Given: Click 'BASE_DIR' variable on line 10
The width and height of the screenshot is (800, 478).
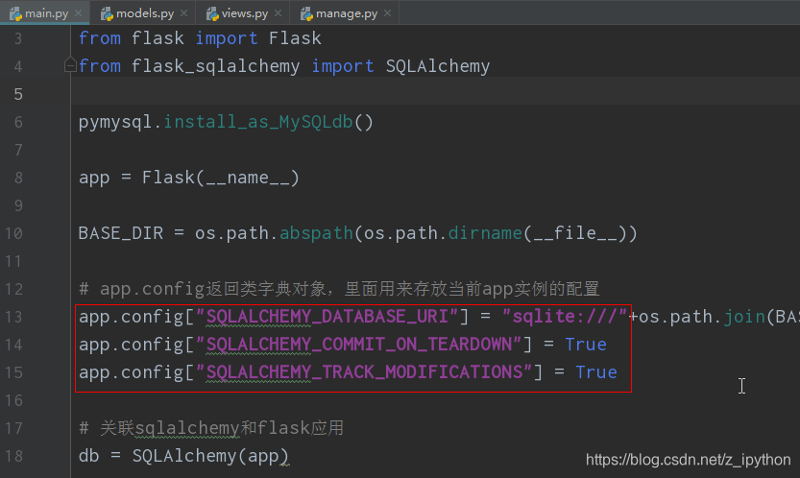Looking at the screenshot, I should pyautogui.click(x=121, y=233).
